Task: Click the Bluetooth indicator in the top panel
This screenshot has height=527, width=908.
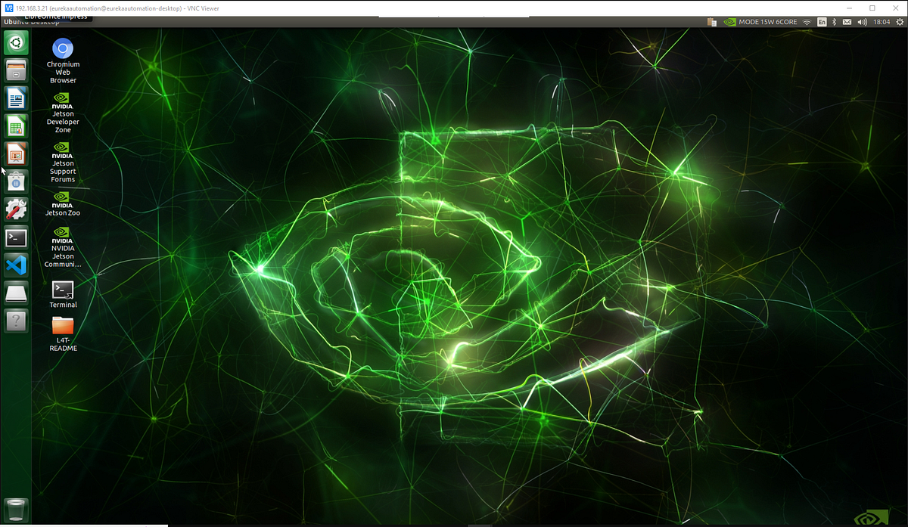Action: tap(834, 22)
